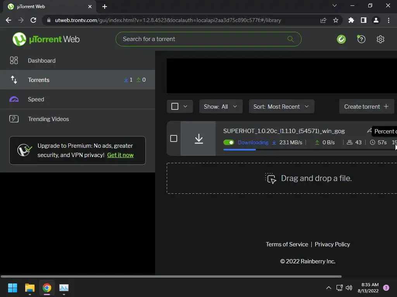
Task: Click the 43 peers count
Action: [358, 142]
